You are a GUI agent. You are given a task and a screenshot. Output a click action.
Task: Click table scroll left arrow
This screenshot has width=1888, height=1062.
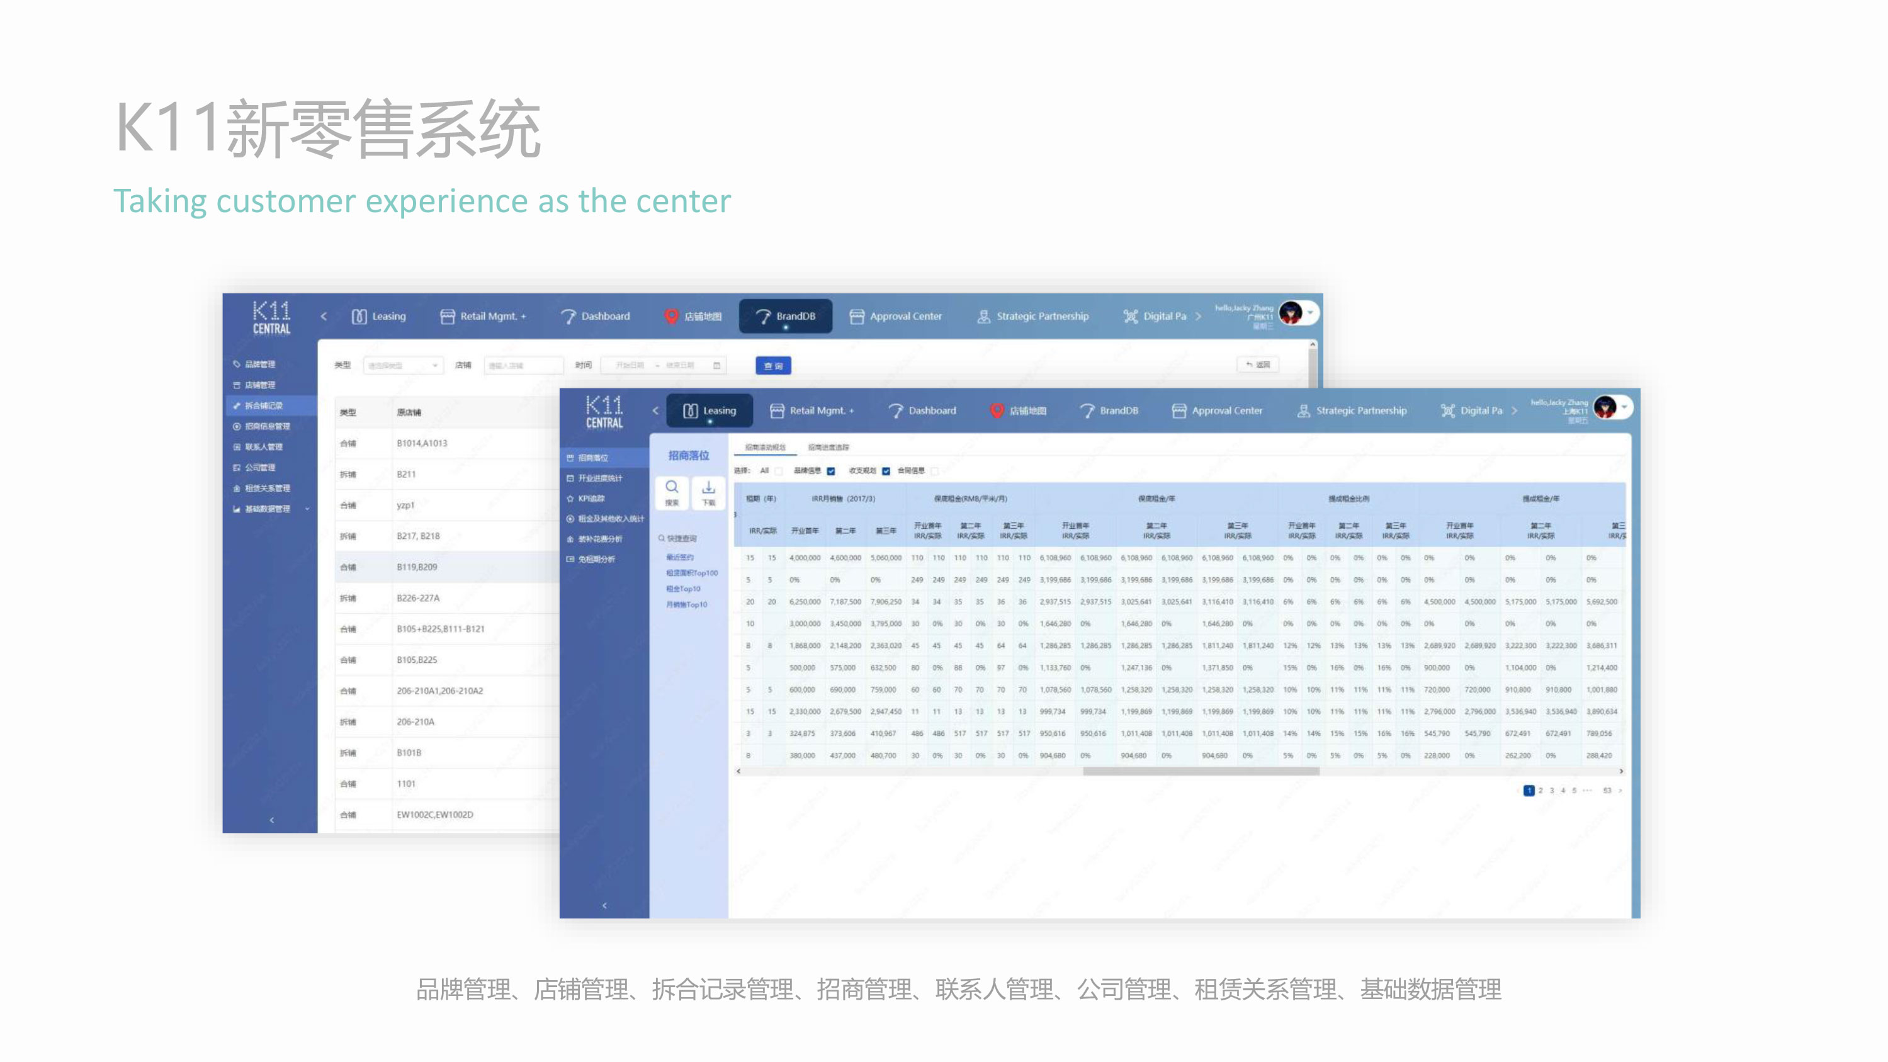pos(739,771)
